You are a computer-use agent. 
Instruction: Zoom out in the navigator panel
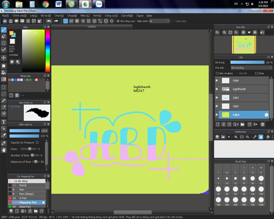point(236,32)
